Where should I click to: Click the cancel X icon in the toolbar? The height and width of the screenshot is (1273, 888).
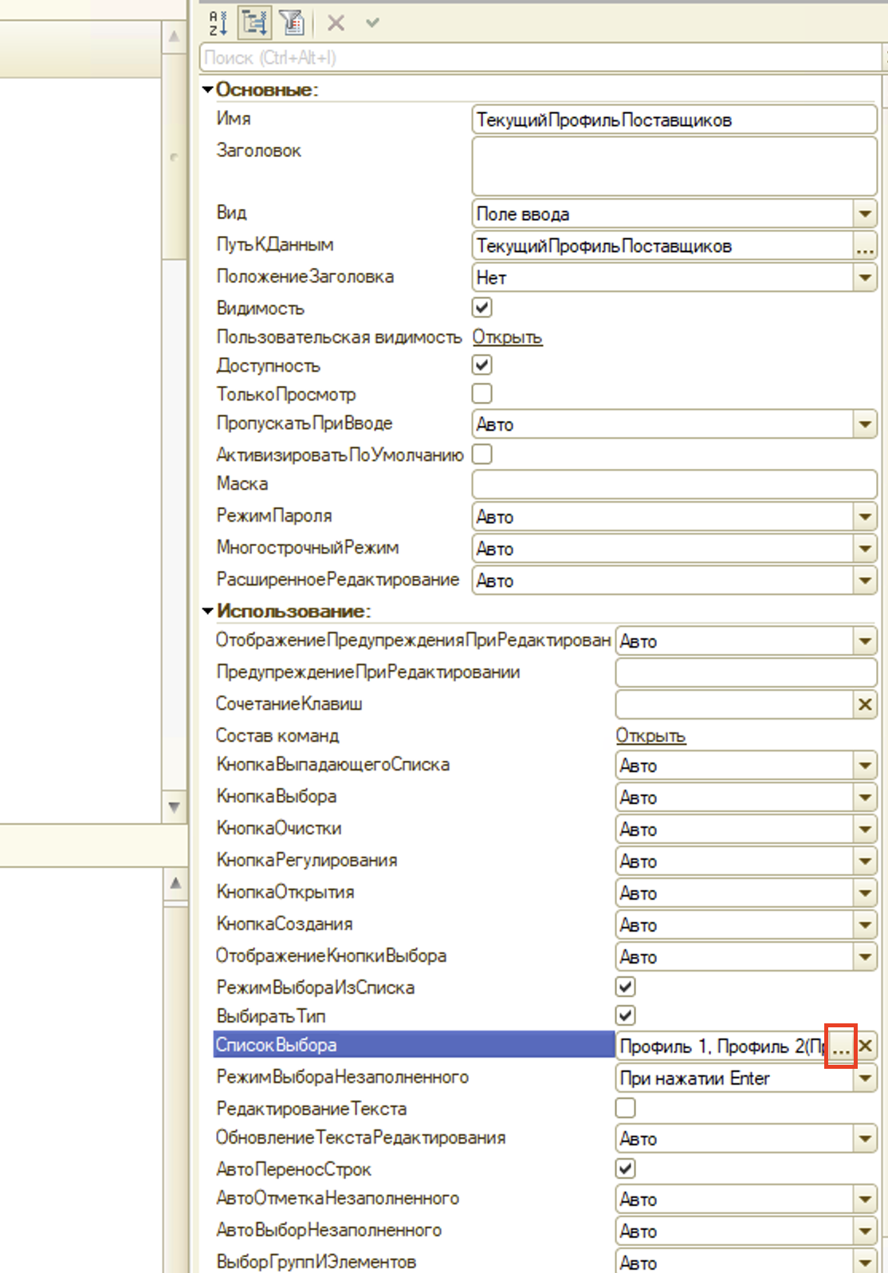point(336,23)
